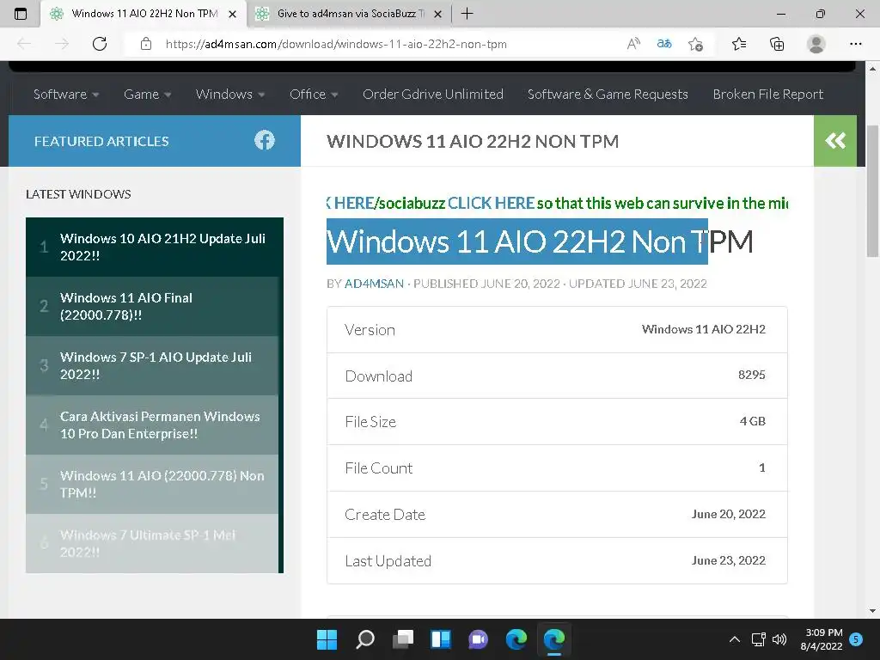
Task: Close the Give to ad4msan tab
Action: pyautogui.click(x=438, y=14)
